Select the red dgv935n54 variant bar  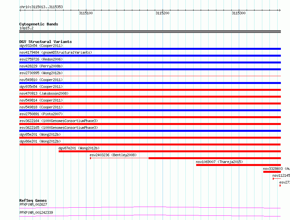[x=150, y=90]
